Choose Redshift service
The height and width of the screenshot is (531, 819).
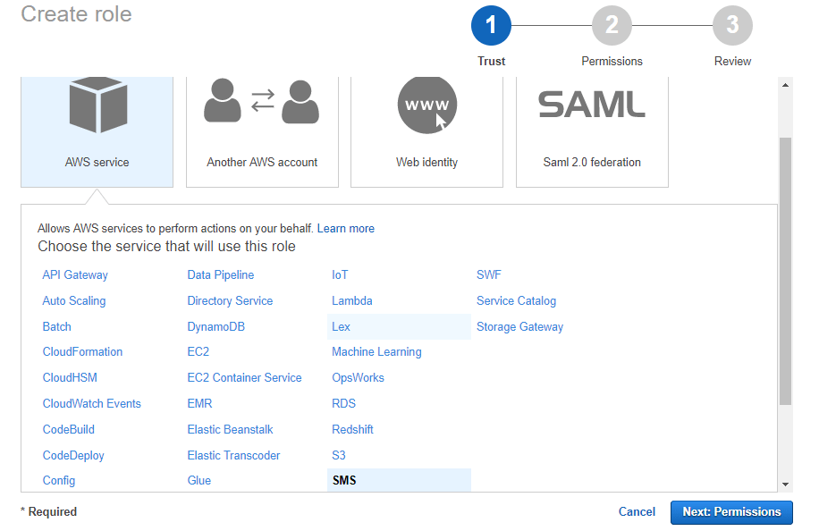(352, 430)
